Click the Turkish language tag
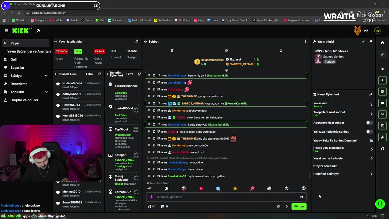 pos(329,62)
